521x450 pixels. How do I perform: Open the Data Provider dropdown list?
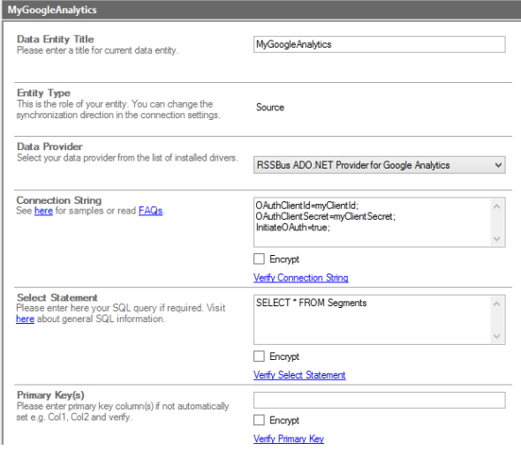(x=379, y=165)
